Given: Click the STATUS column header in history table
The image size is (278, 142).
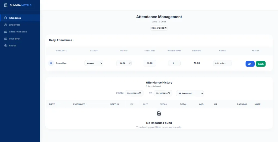Looking at the screenshot, I should pos(114,104).
